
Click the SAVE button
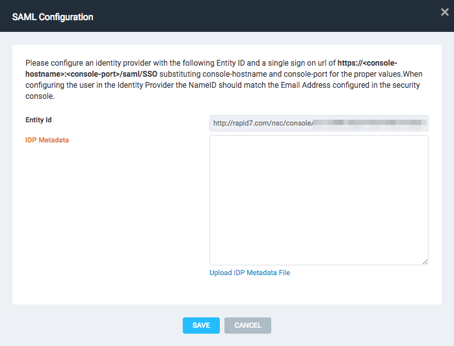(201, 325)
